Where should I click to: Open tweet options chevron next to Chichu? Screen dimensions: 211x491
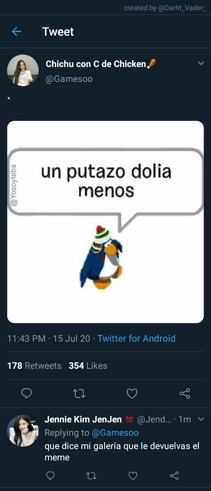click(201, 63)
